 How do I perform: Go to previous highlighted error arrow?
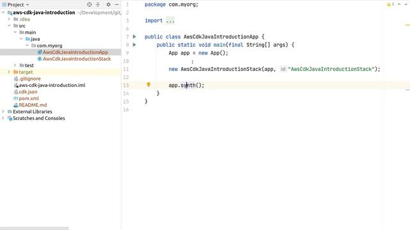pos(399,4)
